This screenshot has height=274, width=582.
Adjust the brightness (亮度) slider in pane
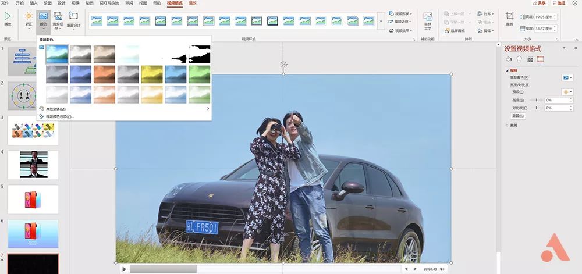(x=537, y=100)
